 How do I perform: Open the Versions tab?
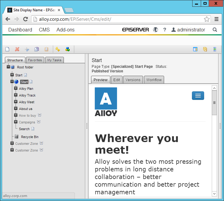click(133, 80)
